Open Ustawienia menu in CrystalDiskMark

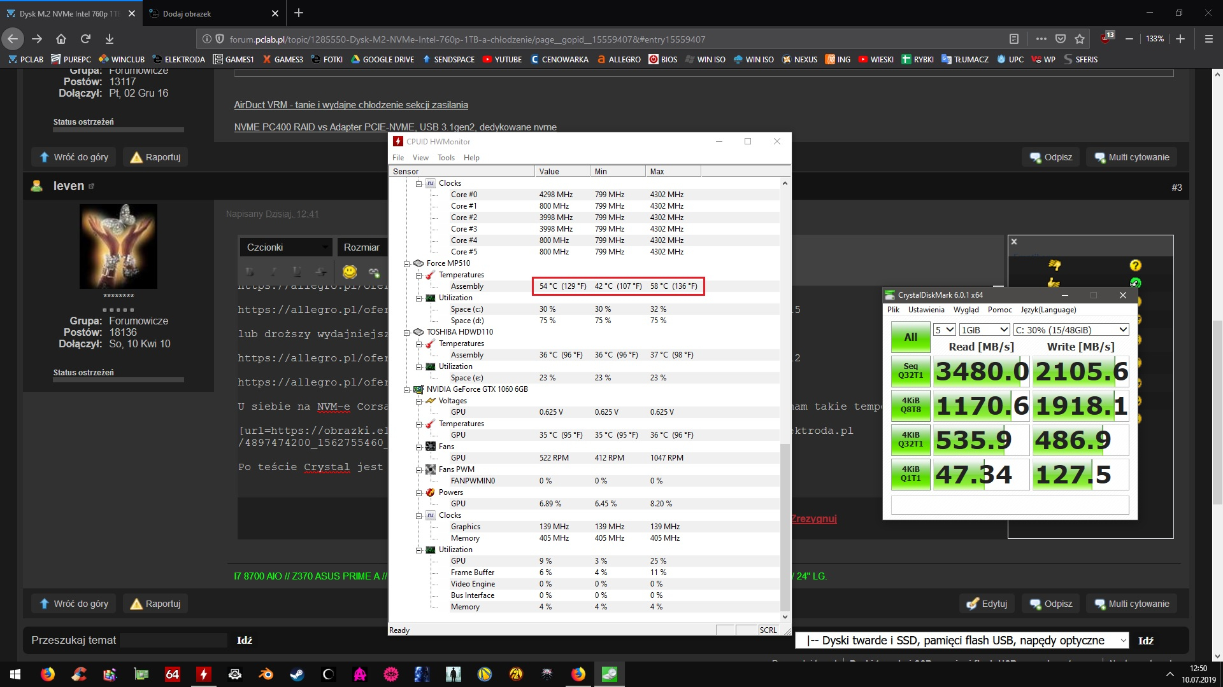coord(926,310)
